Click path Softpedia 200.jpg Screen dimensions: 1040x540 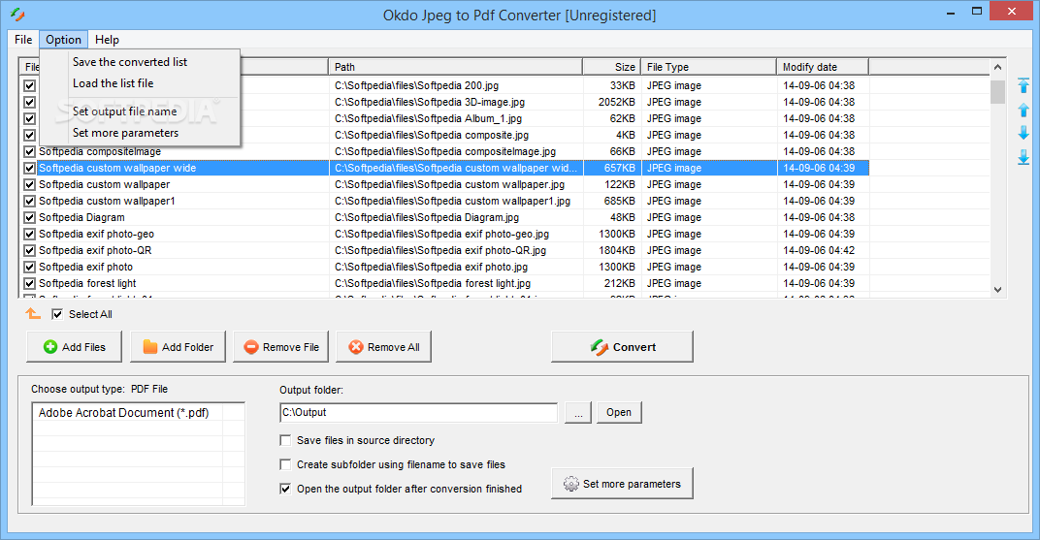(x=416, y=85)
